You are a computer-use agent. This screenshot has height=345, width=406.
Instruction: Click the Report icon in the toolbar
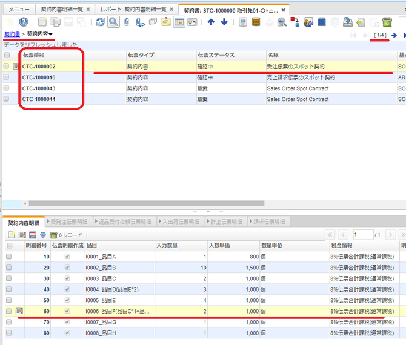coord(243,22)
